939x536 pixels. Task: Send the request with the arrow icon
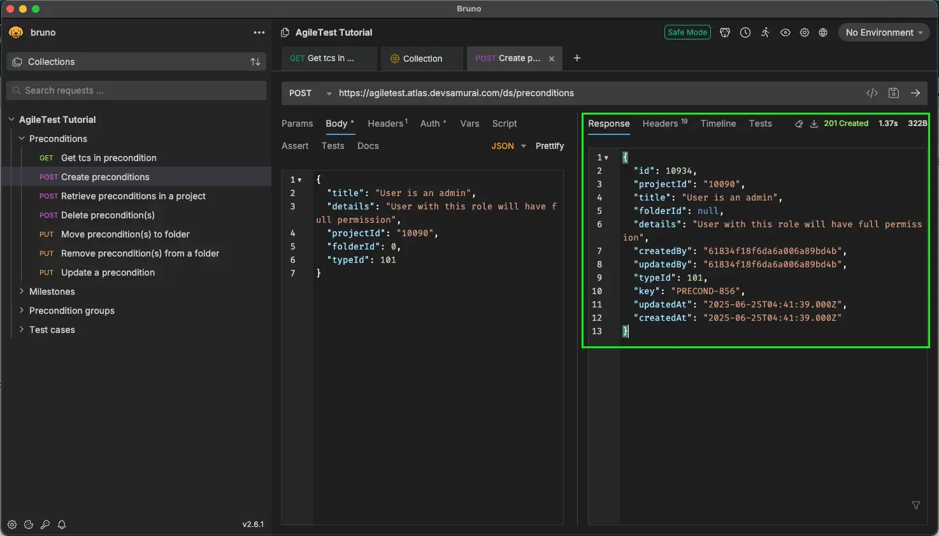916,93
